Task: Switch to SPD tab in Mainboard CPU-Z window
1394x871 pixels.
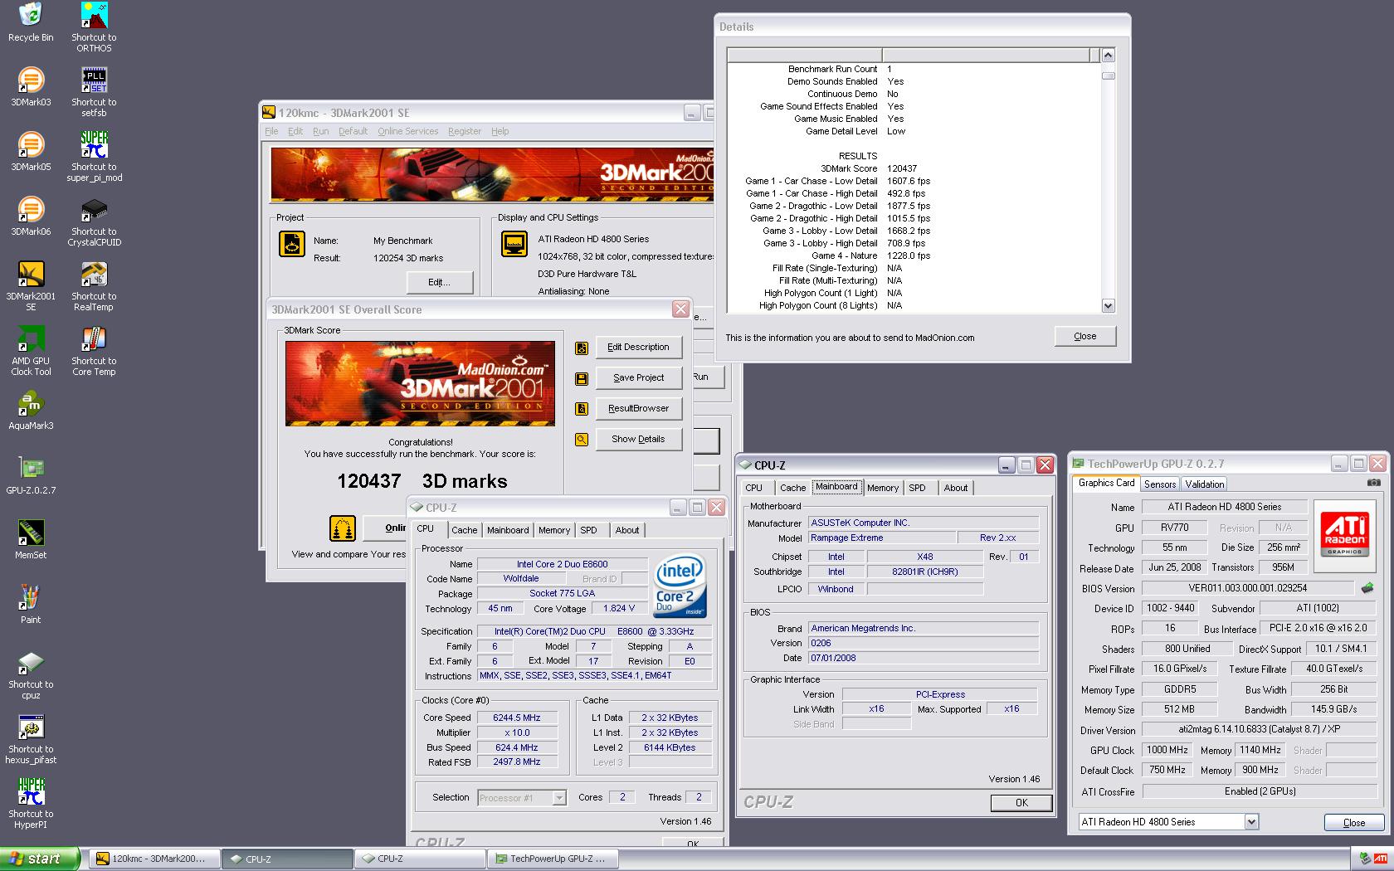Action: [x=917, y=488]
